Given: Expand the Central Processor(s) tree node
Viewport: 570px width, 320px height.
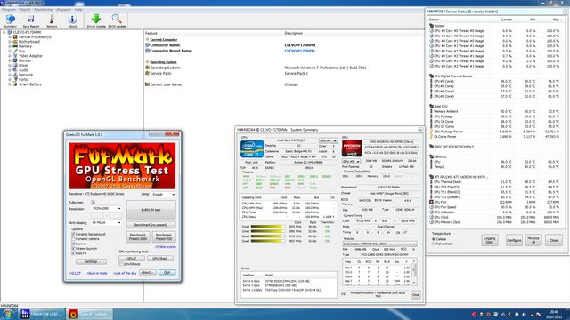Looking at the screenshot, I should coord(10,37).
